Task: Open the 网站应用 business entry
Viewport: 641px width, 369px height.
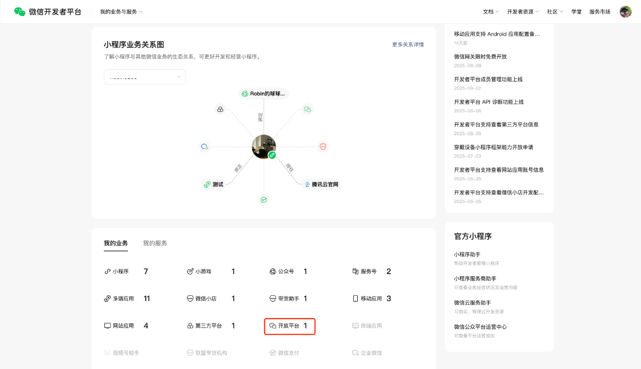Action: coord(123,326)
